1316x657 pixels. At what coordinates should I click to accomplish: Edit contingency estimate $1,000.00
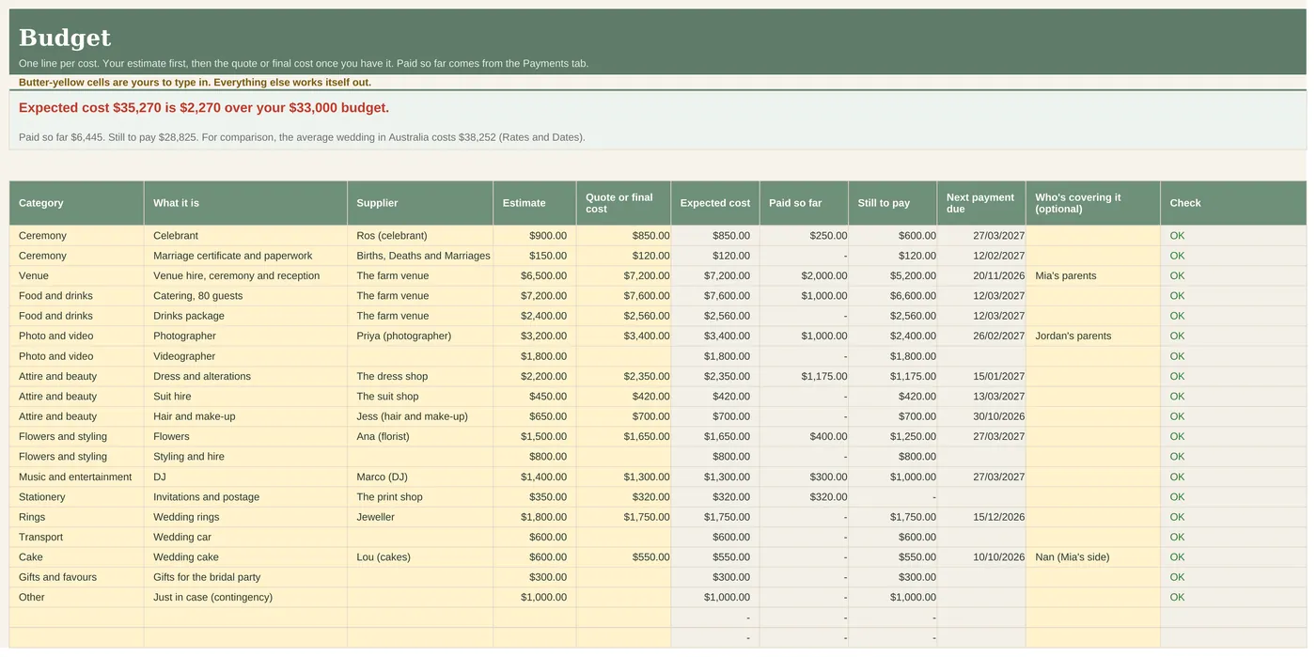coord(535,598)
